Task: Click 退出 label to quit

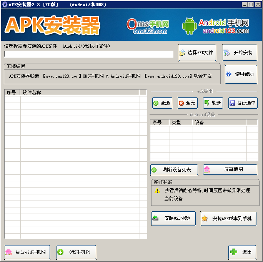Action: (x=247, y=252)
